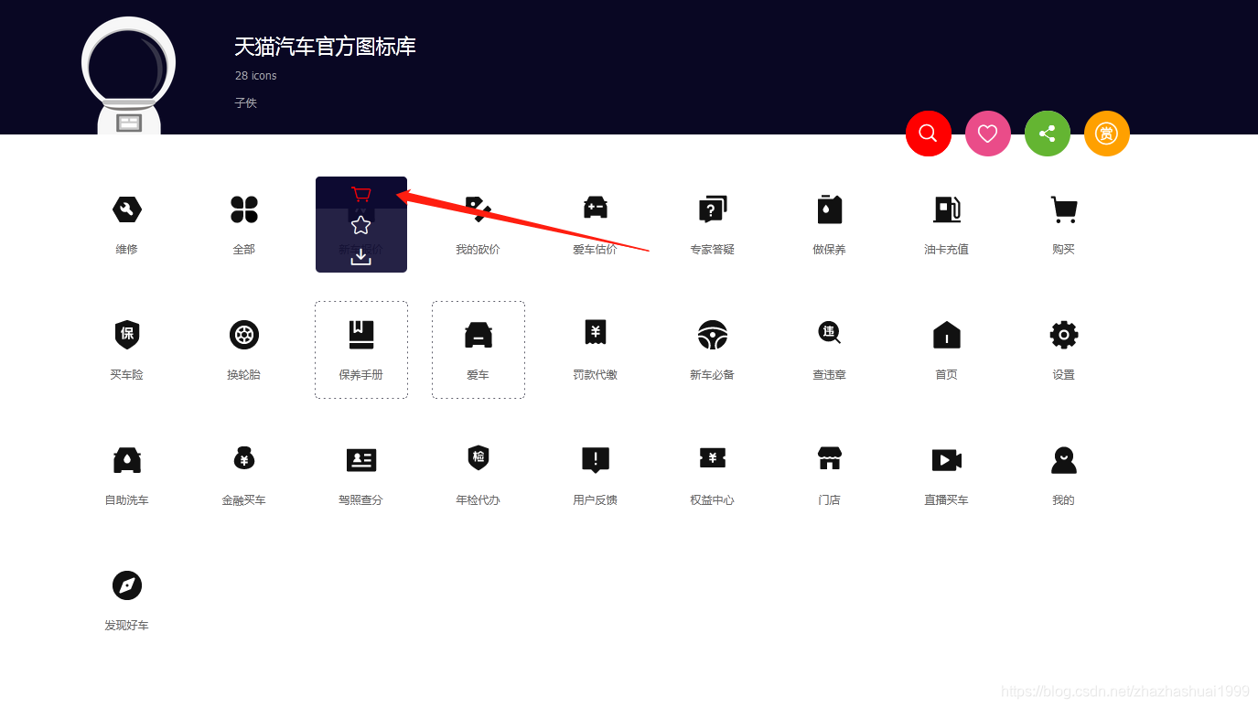The height and width of the screenshot is (708, 1258).
Task: Select the 保养手册 book icon
Action: [361, 335]
